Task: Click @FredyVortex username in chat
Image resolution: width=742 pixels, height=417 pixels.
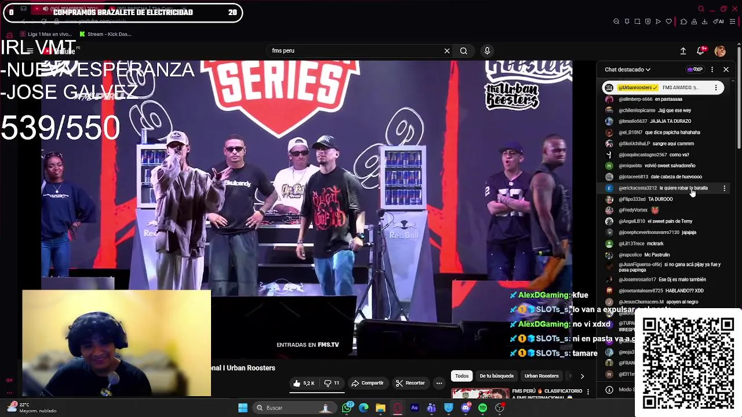Action: [633, 210]
